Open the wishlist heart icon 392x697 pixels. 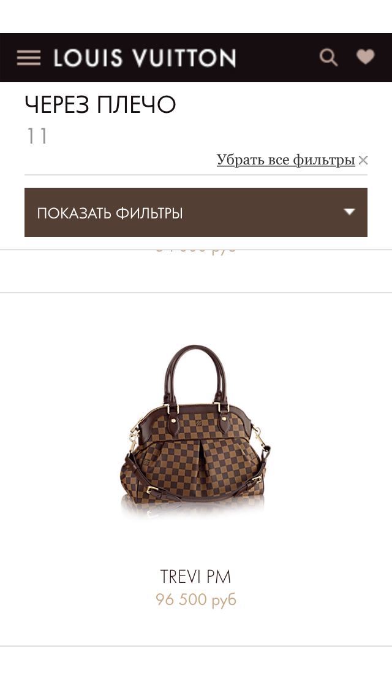click(366, 57)
